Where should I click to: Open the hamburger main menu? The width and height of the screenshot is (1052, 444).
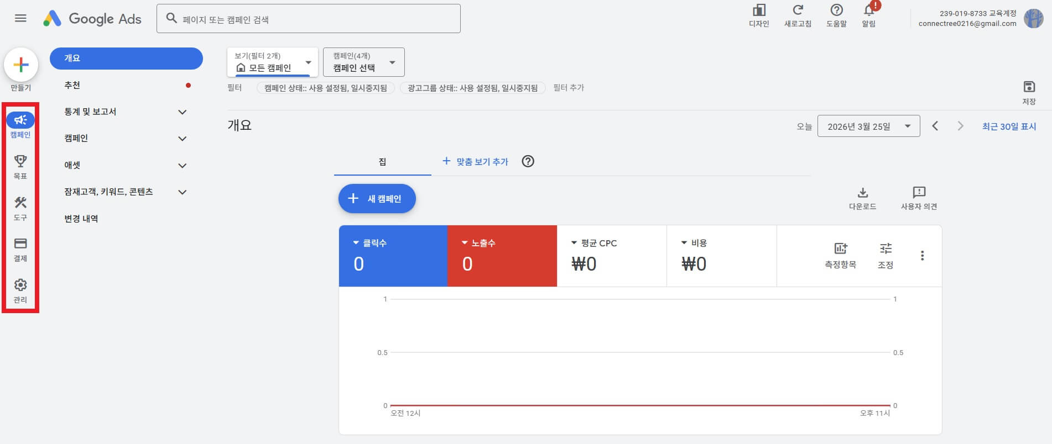pyautogui.click(x=20, y=18)
